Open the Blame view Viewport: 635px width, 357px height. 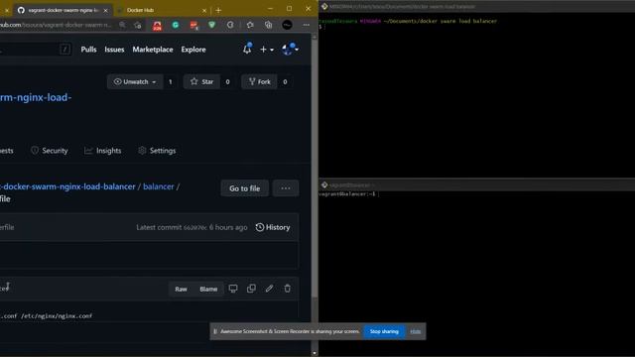pos(208,289)
